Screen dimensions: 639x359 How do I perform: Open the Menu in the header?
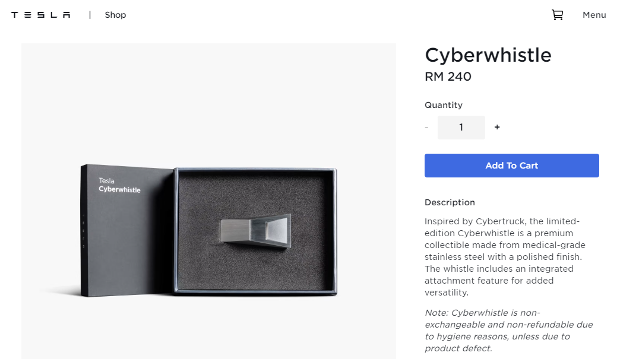click(x=594, y=15)
